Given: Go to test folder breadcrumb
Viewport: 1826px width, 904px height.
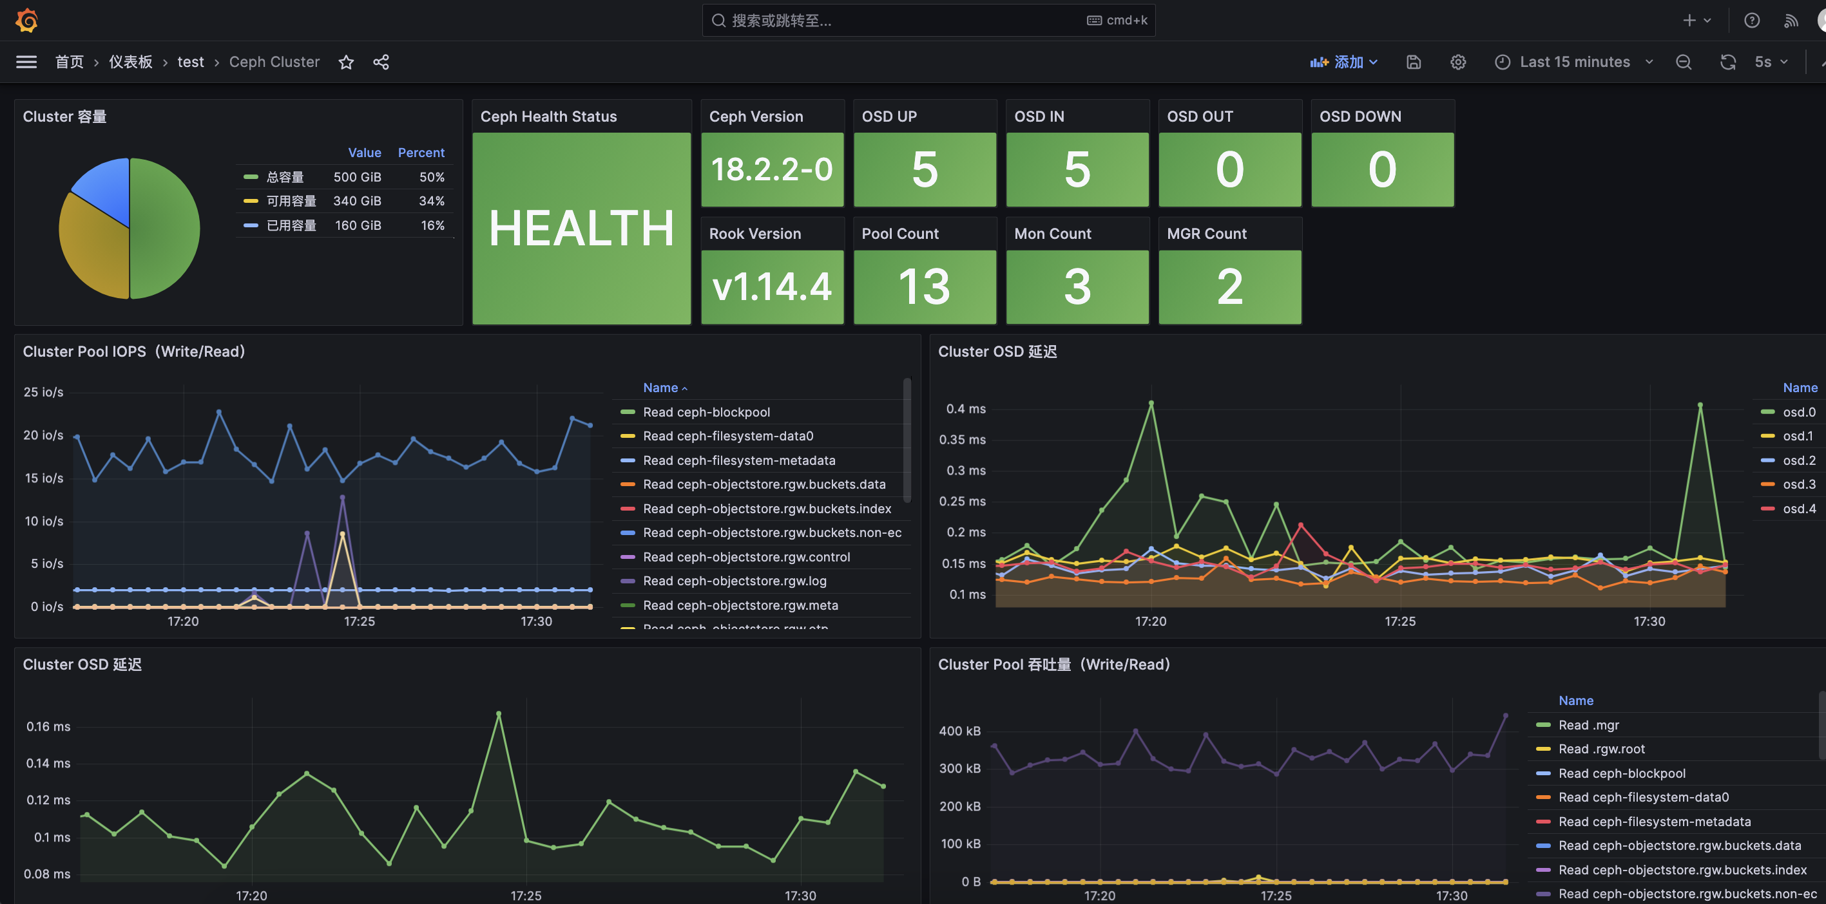Looking at the screenshot, I should (x=190, y=62).
